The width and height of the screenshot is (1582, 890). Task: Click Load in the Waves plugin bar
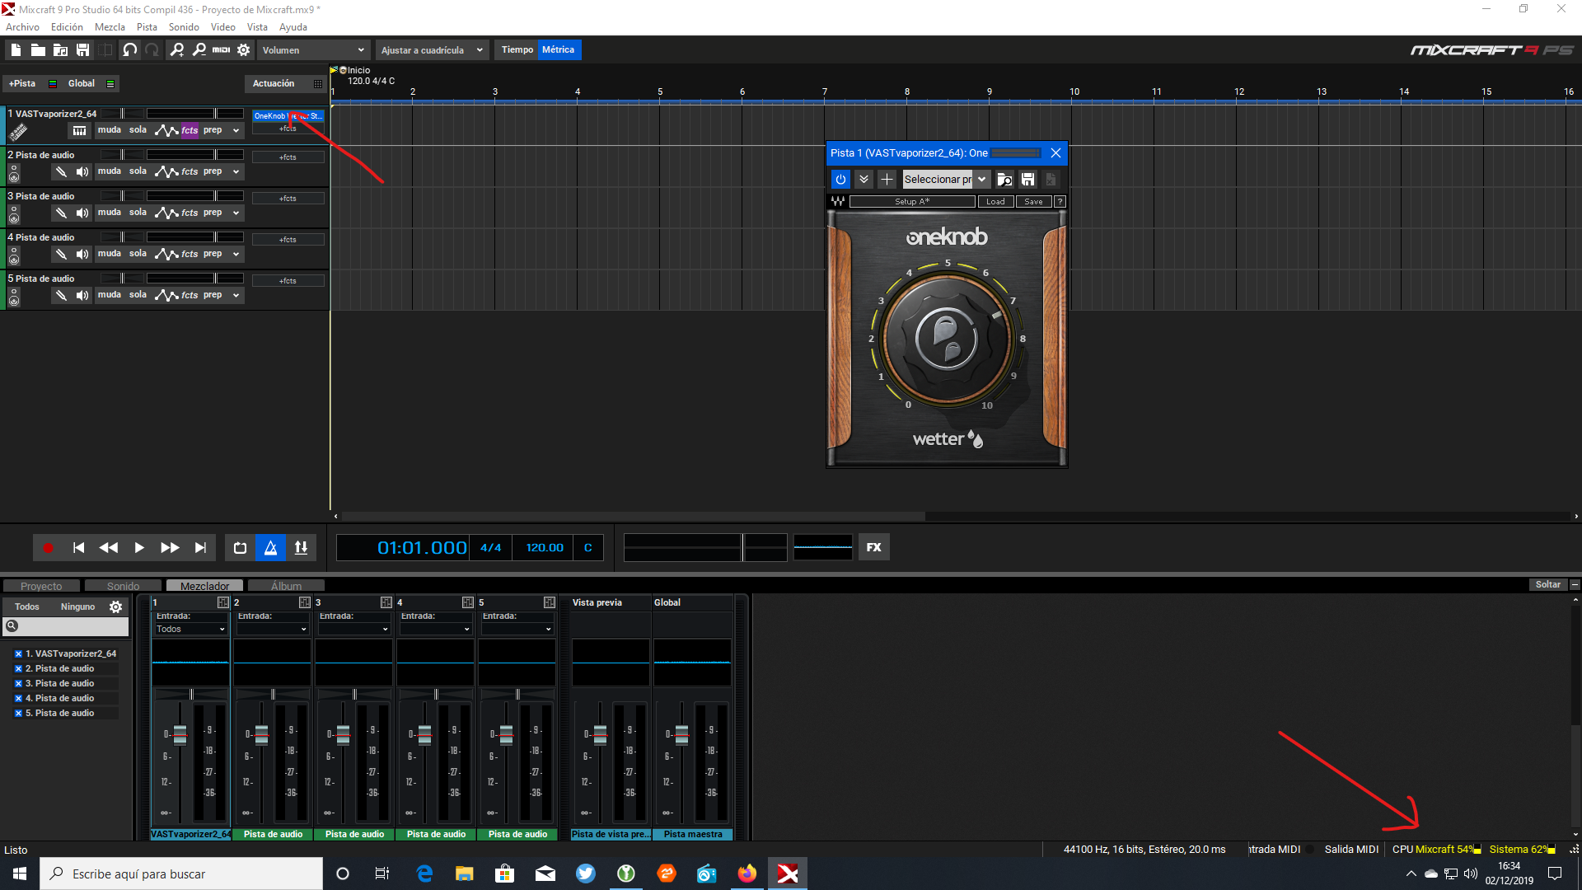coord(995,202)
